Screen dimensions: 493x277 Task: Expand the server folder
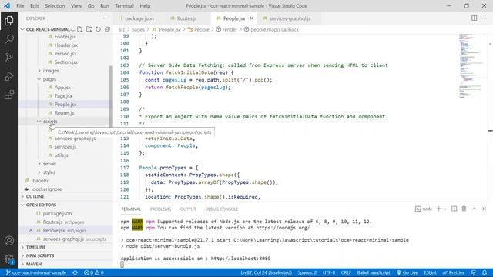click(49, 164)
